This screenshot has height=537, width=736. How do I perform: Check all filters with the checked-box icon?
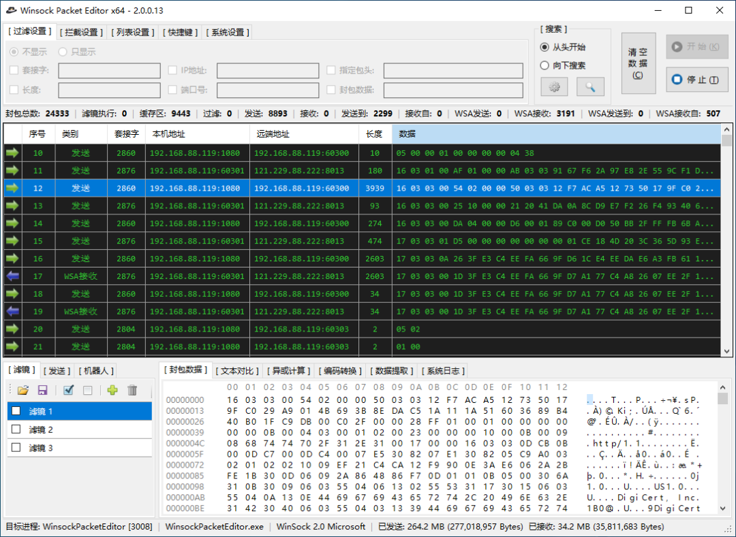67,390
